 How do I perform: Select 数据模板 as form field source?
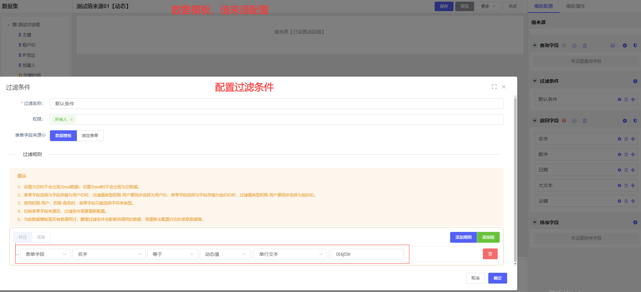tap(63, 136)
